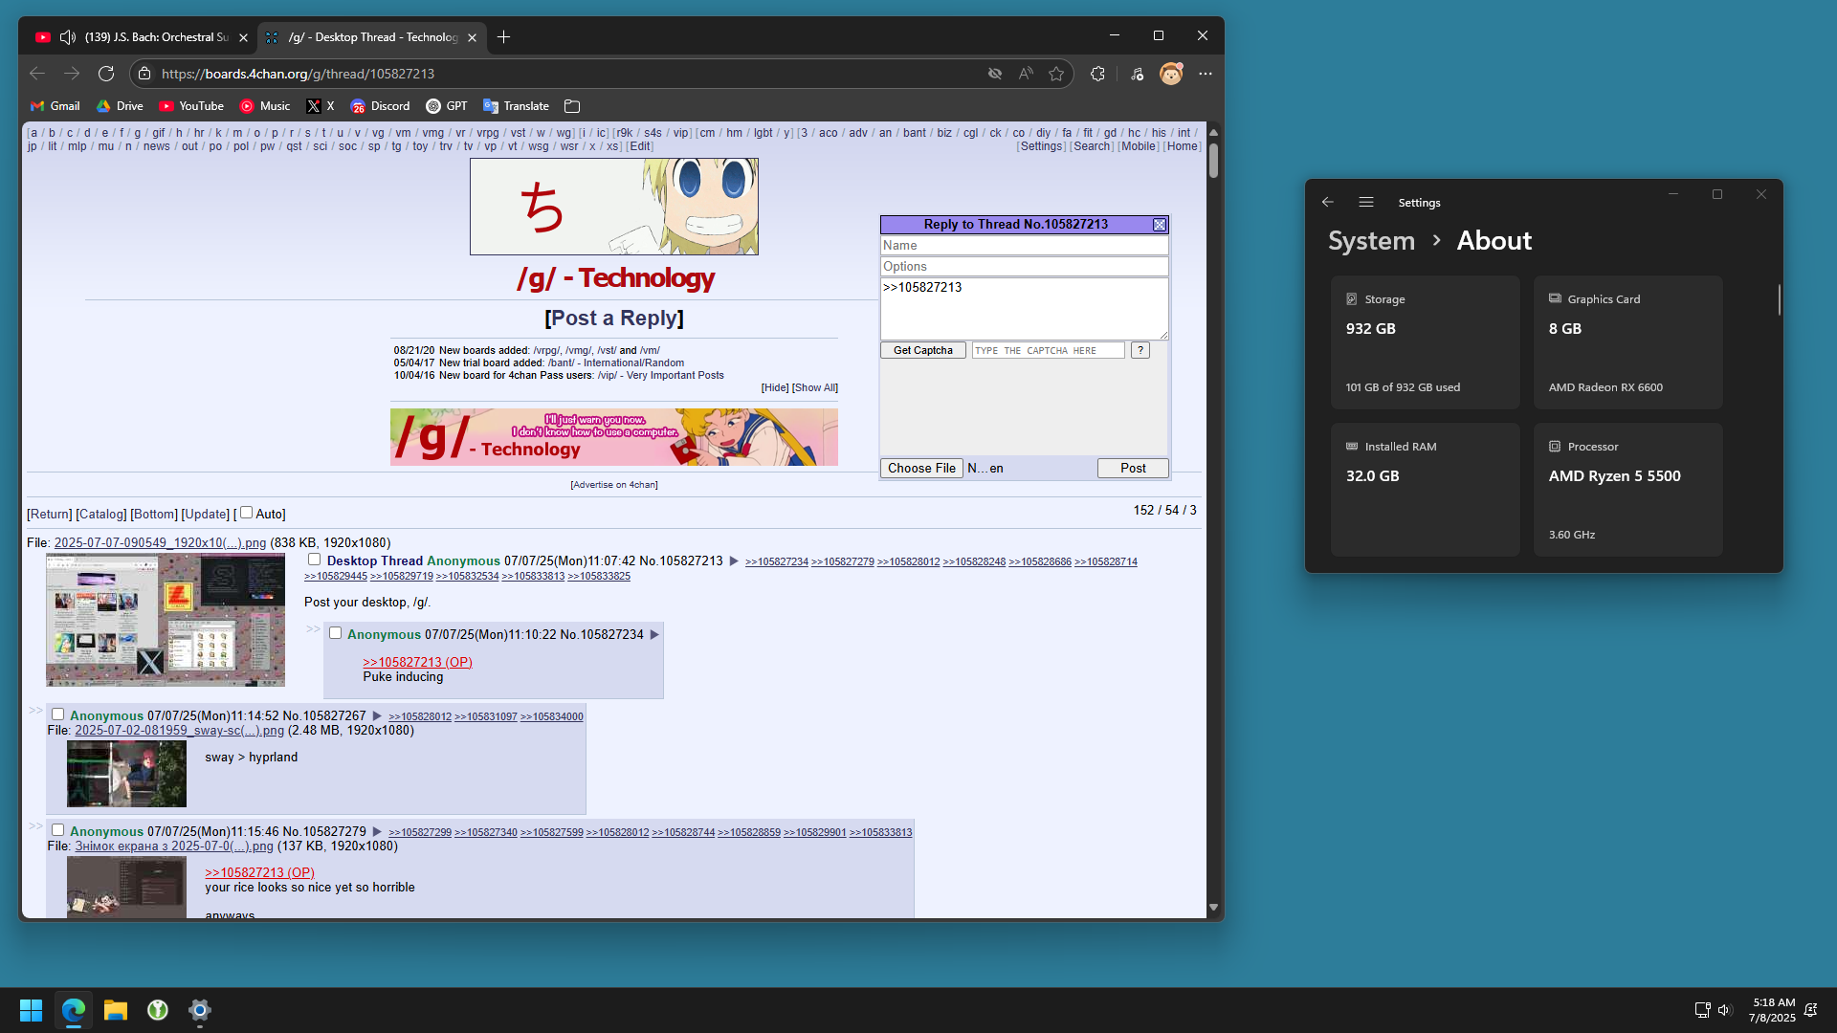This screenshot has height=1033, width=1837.
Task: Open Edge profile avatar
Action: [x=1171, y=74]
